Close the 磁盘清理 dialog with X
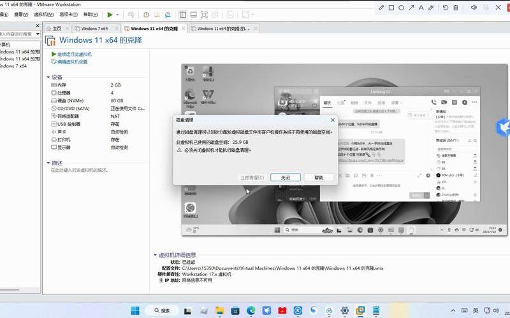The height and width of the screenshot is (318, 510). [332, 120]
